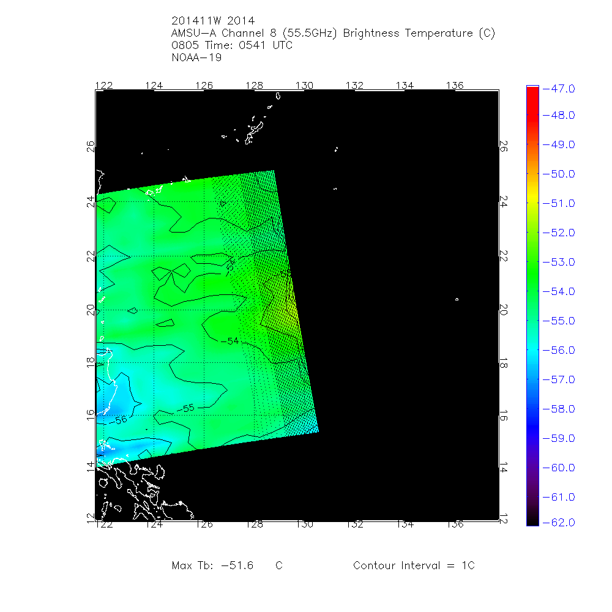The image size is (612, 612).
Task: Click the 20 latitude label on left axis
Action: pyautogui.click(x=91, y=310)
